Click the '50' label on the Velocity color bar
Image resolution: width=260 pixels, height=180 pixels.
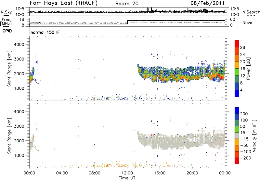[x=242, y=126]
